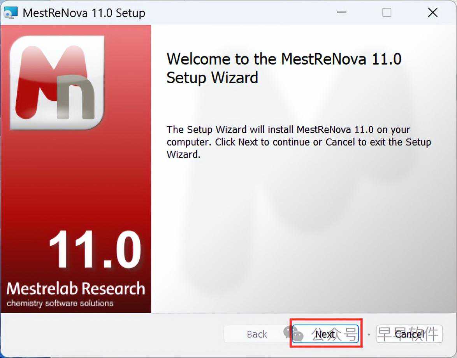Click the gray n in the MestReNova logo
The width and height of the screenshot is (457, 358).
coord(76,99)
